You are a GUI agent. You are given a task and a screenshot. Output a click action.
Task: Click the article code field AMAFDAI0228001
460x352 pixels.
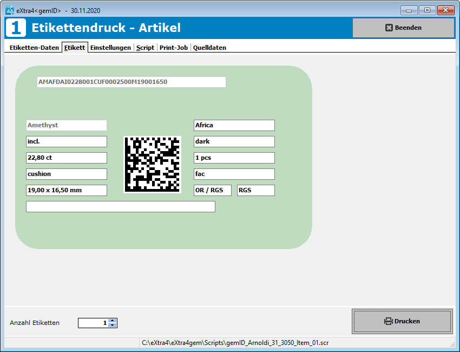(131, 82)
